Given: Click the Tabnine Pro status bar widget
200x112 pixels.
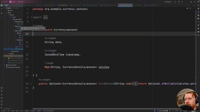Looking at the screenshot, I should coord(162,111).
